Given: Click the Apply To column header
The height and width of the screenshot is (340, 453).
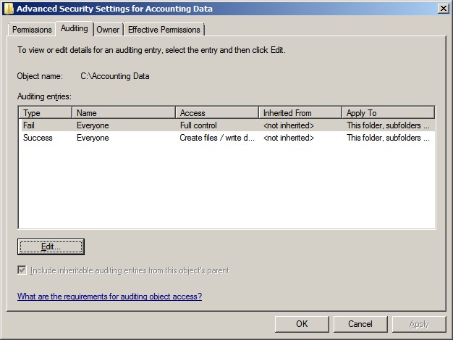Looking at the screenshot, I should [388, 113].
